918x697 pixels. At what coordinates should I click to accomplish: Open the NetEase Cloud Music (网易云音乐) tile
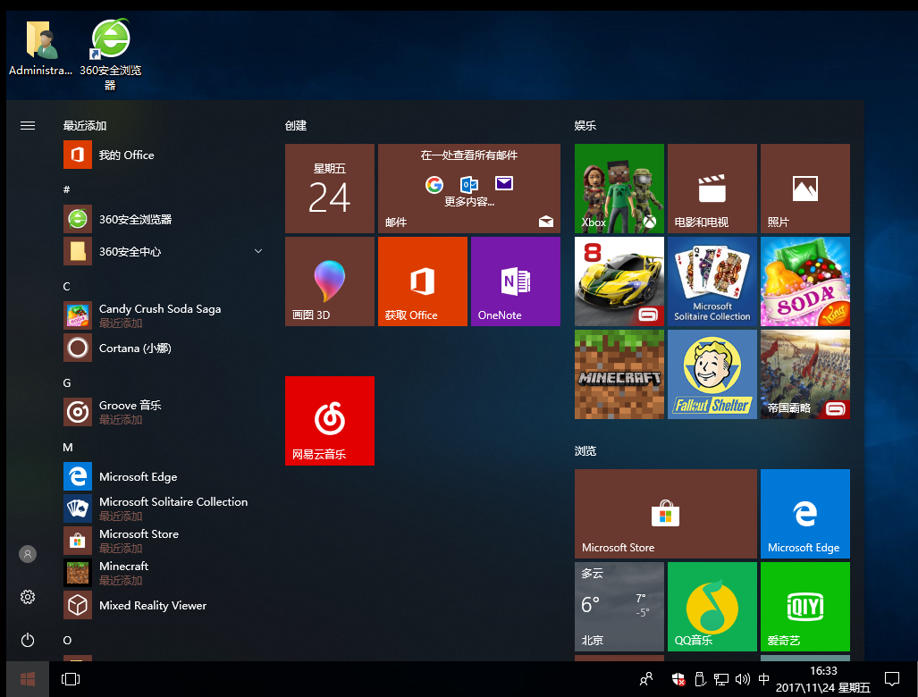pyautogui.click(x=329, y=420)
